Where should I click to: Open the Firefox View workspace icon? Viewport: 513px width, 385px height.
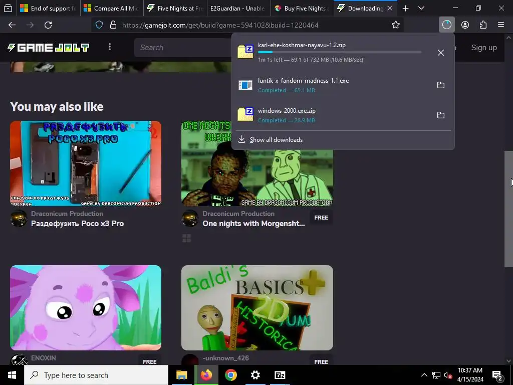click(8, 8)
